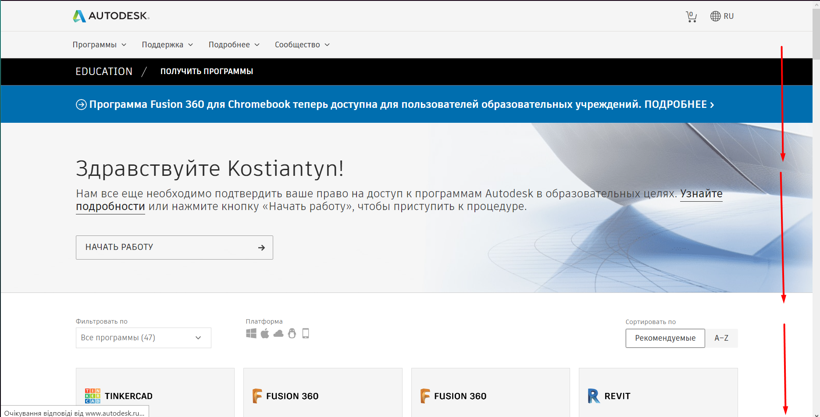Filter by Linux penguin platform icon
The image size is (820, 417).
click(292, 334)
